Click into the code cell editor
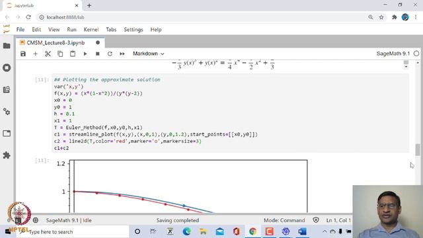The height and width of the screenshot is (238, 423). click(231, 113)
